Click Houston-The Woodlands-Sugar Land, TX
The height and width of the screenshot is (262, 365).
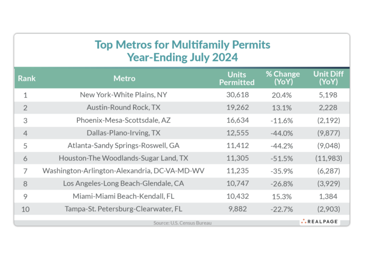[x=124, y=157]
